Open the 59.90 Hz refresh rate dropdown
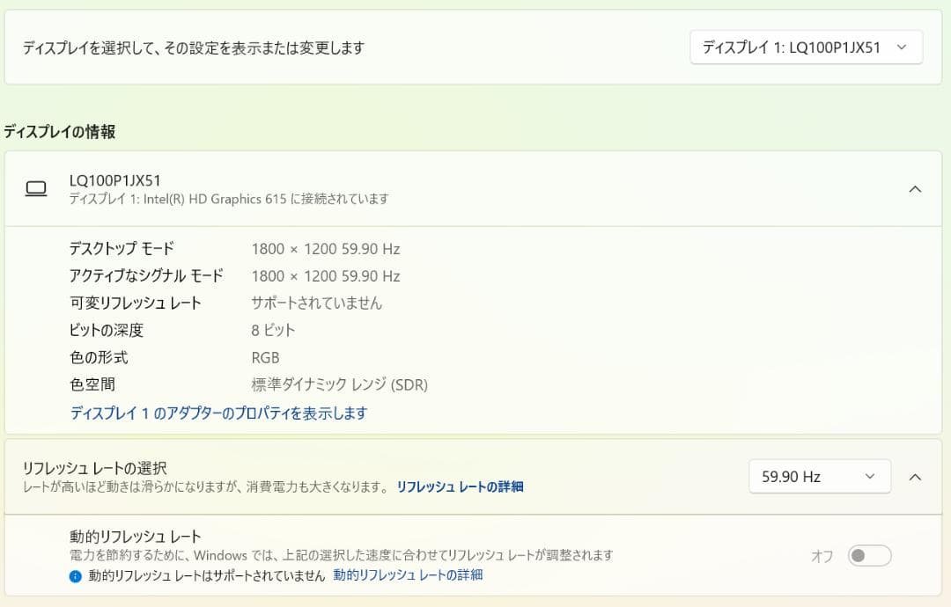The width and height of the screenshot is (951, 607). tap(818, 476)
